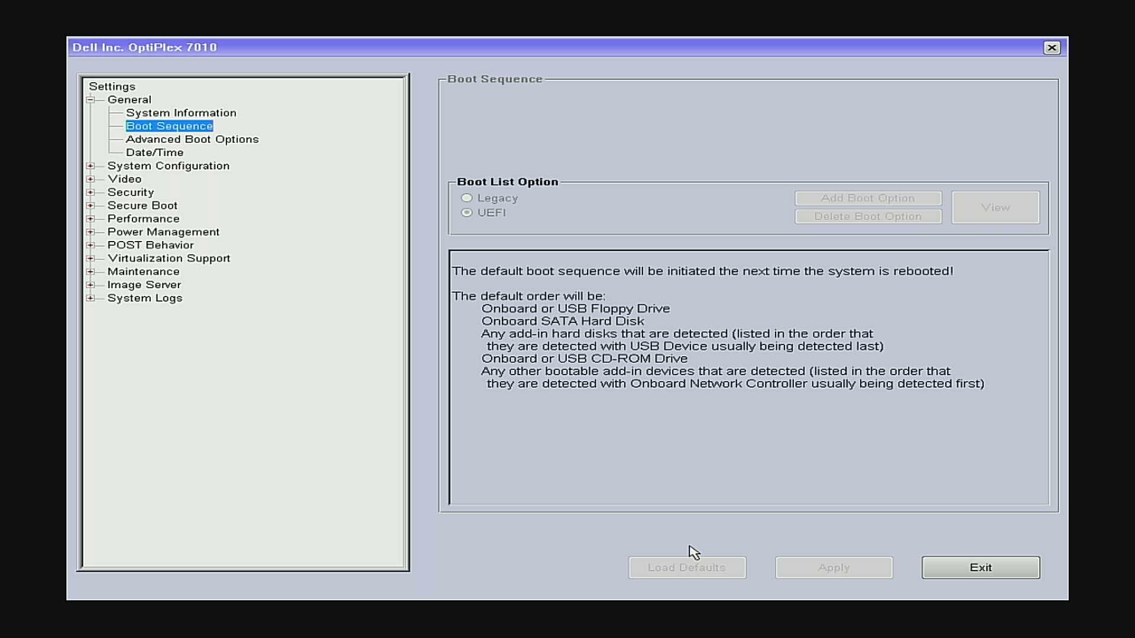Click the Boot List Option group label
The image size is (1135, 638).
507,182
